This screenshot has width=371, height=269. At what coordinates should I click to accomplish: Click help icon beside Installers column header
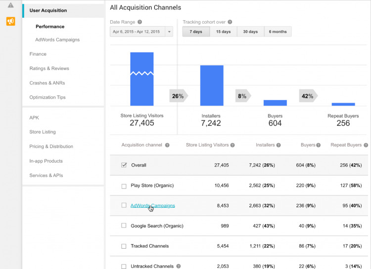279,145
